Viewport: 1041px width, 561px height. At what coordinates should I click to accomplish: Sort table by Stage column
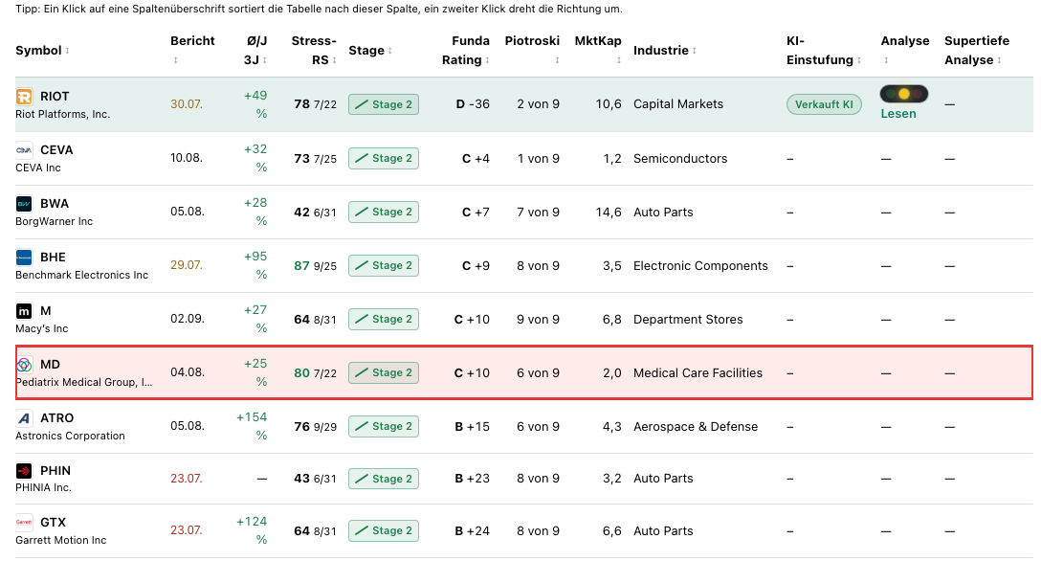pyautogui.click(x=370, y=51)
